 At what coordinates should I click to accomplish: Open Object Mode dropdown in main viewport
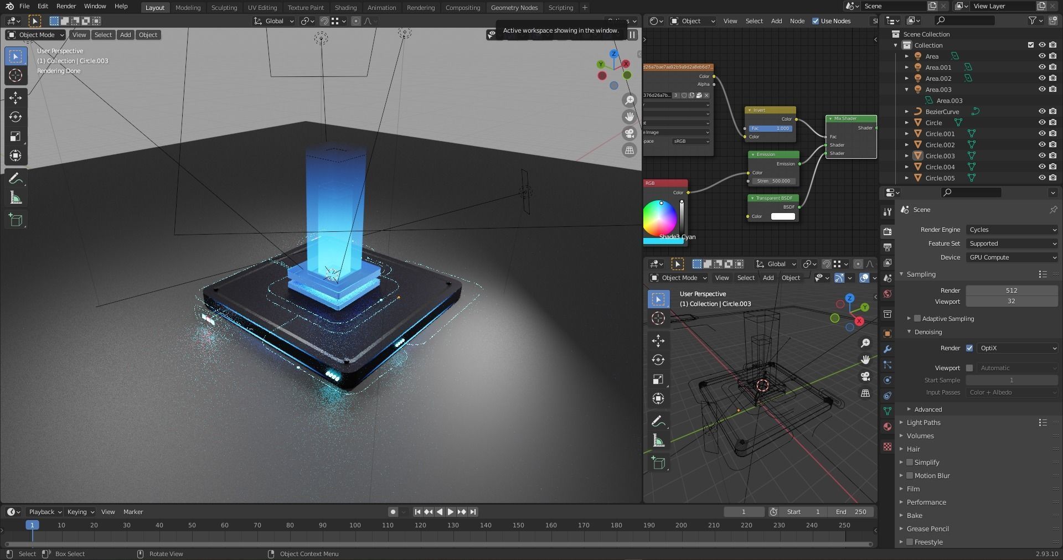pos(36,35)
